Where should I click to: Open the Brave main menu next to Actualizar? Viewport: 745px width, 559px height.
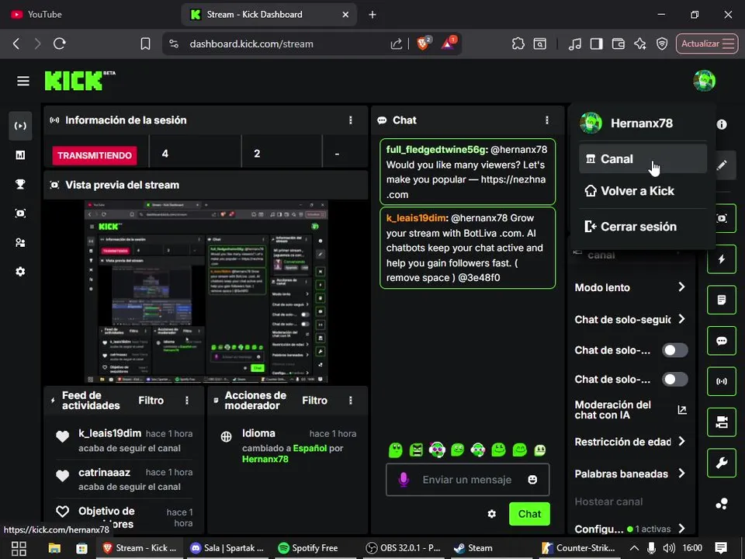tap(729, 43)
